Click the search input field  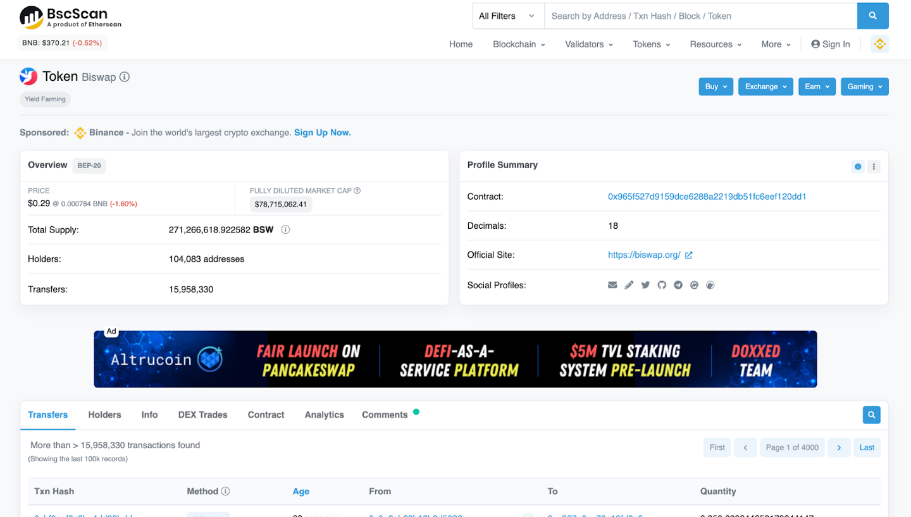coord(700,16)
